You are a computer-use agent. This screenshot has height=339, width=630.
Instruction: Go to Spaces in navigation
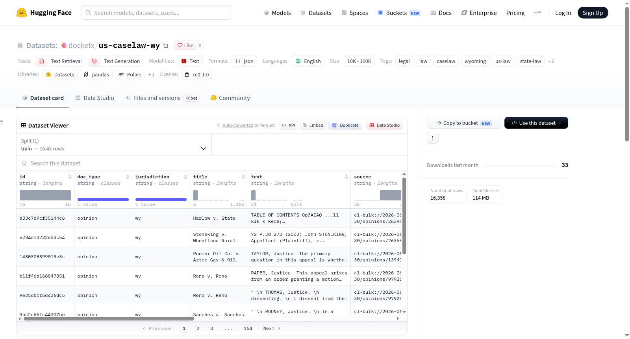pyautogui.click(x=355, y=13)
